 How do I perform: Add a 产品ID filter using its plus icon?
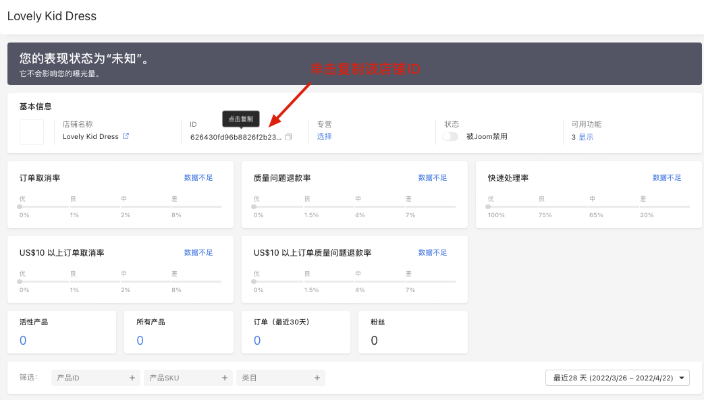(x=132, y=377)
